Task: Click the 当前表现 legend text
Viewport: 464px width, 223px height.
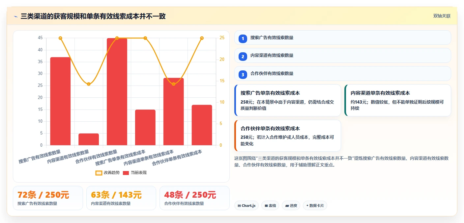Action: [139, 173]
